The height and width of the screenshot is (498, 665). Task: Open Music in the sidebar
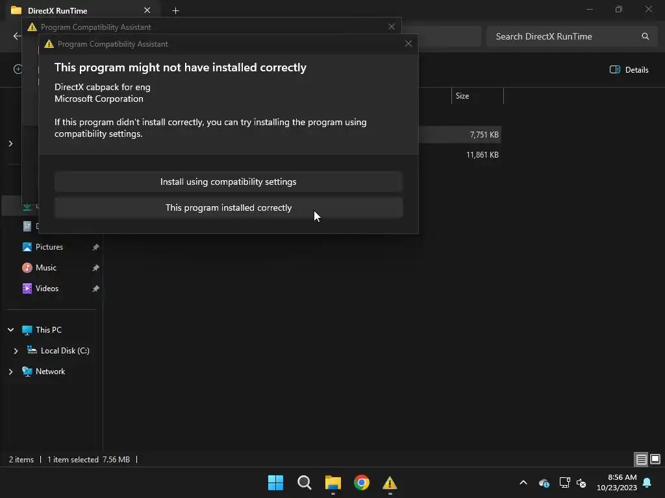(46, 268)
